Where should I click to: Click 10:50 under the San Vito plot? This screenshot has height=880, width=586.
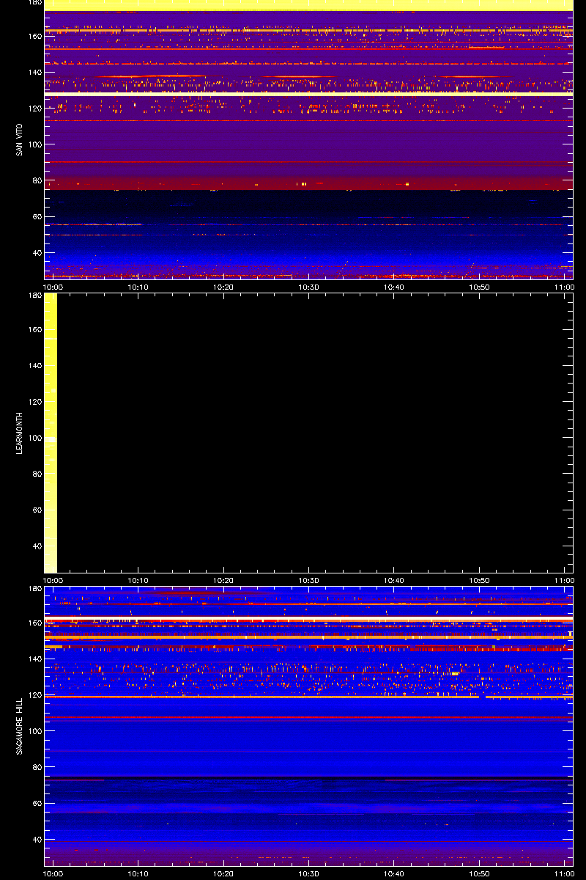click(479, 287)
